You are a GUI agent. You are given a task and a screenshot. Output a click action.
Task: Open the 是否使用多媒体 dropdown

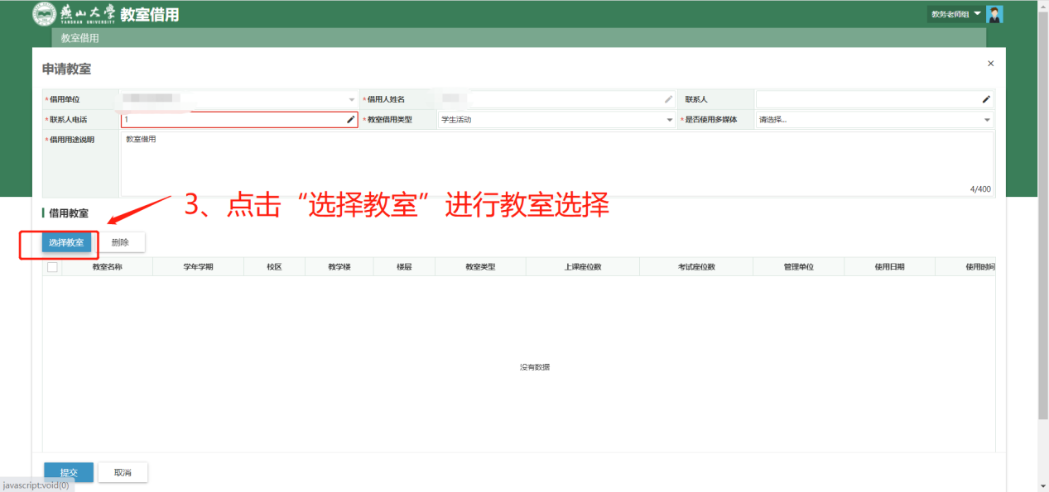click(x=987, y=120)
